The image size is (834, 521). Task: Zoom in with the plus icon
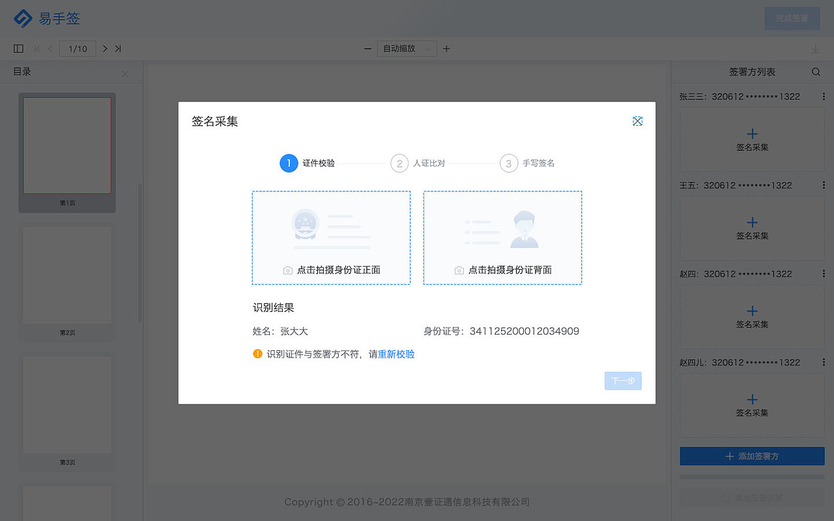click(x=446, y=48)
